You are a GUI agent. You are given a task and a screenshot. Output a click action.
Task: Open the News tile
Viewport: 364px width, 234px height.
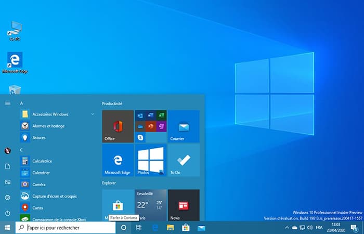[x=184, y=205]
